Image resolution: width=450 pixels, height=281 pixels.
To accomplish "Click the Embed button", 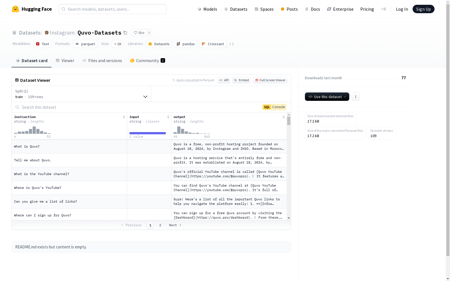I will (241, 80).
